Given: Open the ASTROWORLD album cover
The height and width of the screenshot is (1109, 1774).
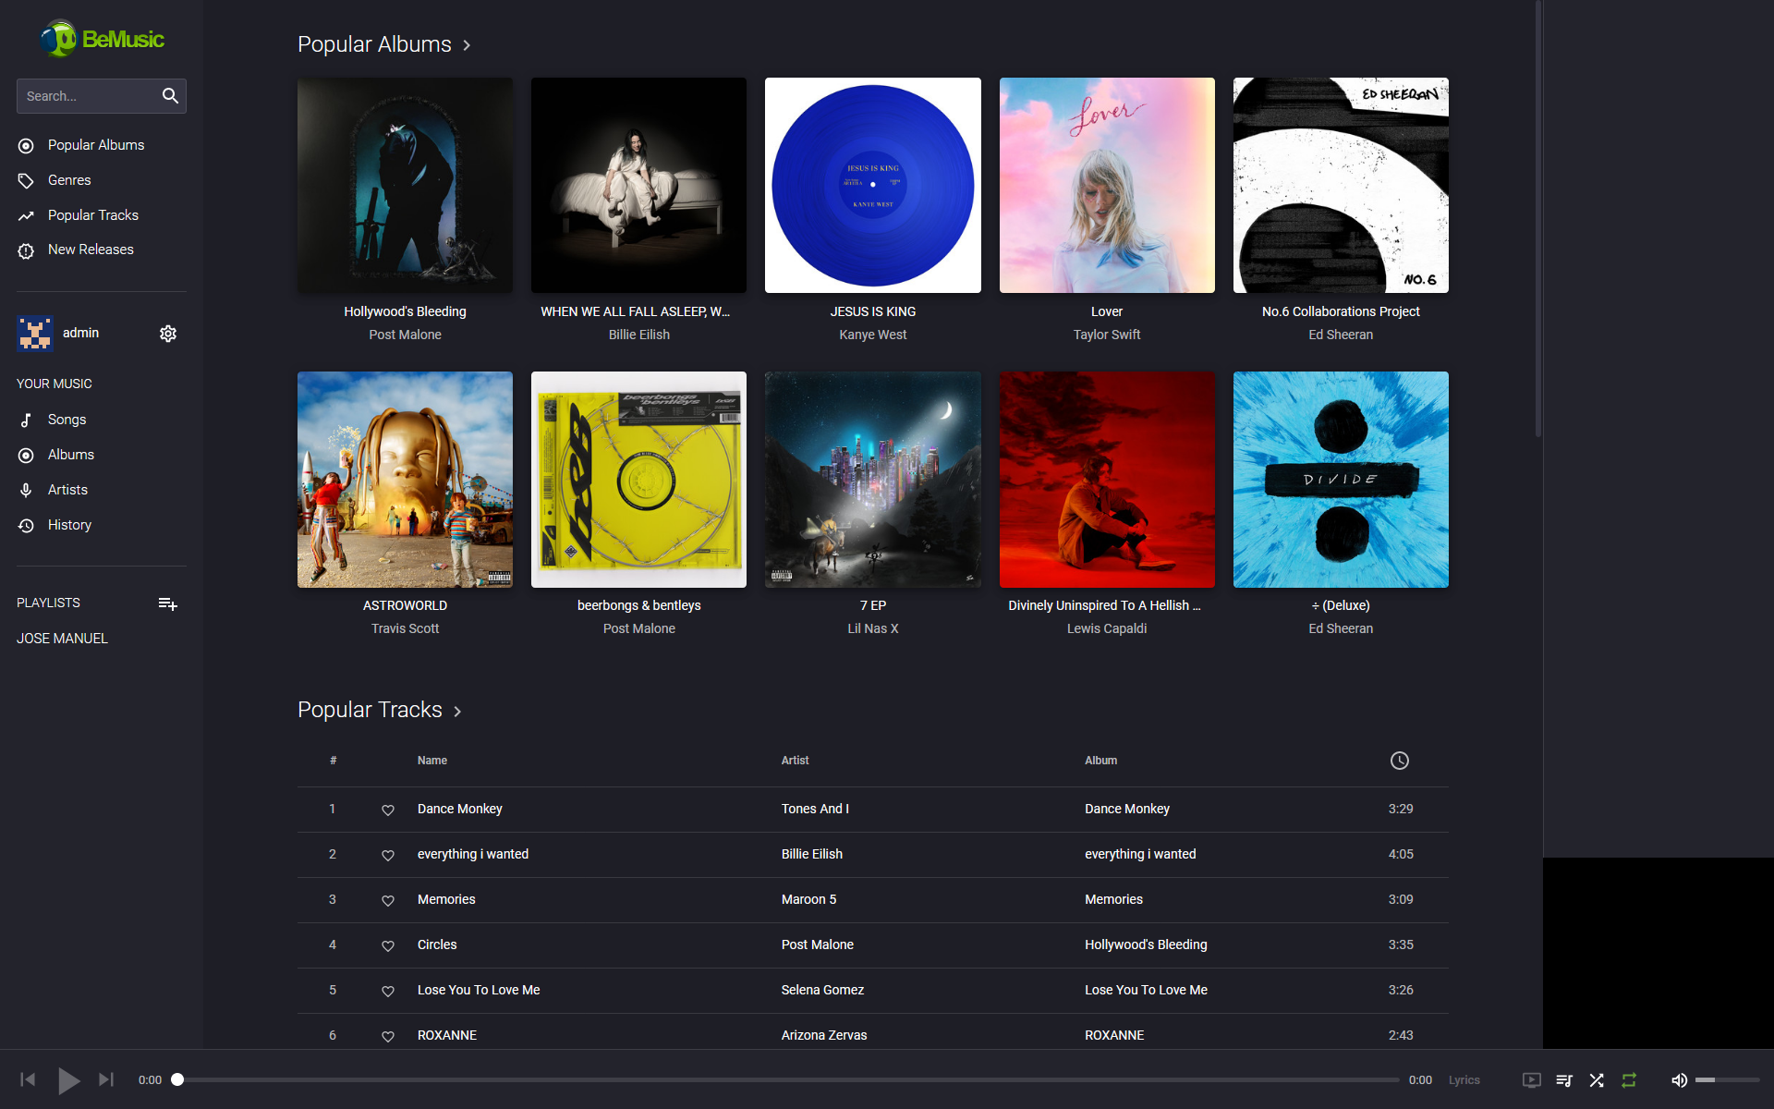Looking at the screenshot, I should point(405,480).
